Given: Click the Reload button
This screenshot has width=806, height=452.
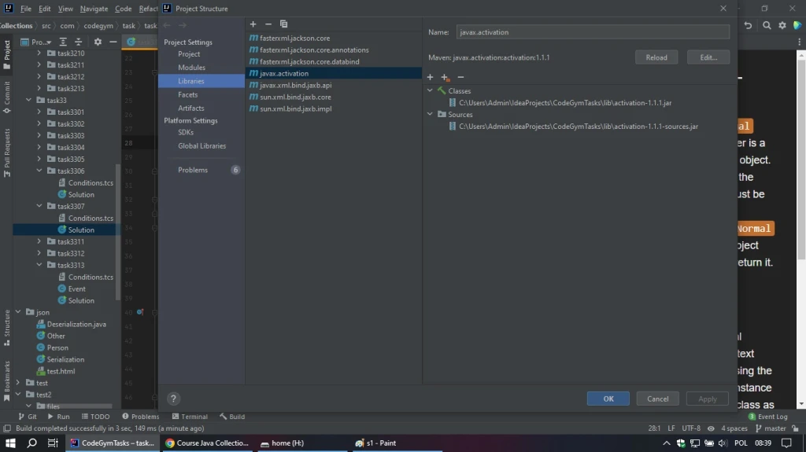Looking at the screenshot, I should click(x=656, y=57).
